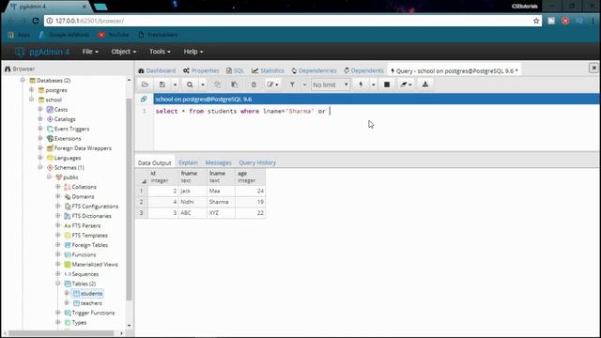Image resolution: width=601 pixels, height=338 pixels.
Task: Open file icon in query toolbar
Action: tap(145, 84)
